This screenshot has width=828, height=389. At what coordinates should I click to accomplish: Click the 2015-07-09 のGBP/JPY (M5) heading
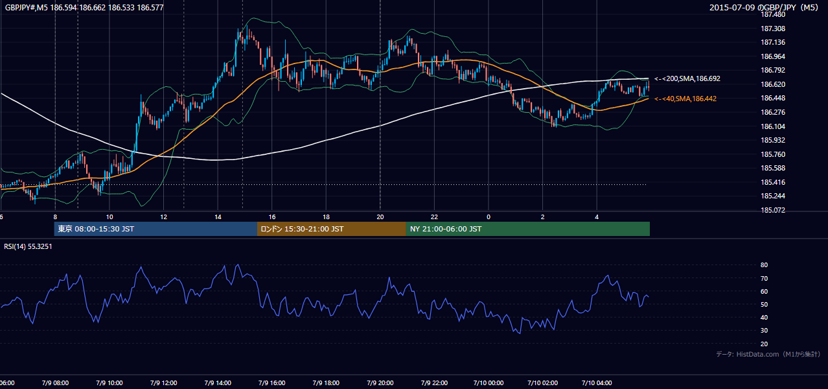point(765,7)
